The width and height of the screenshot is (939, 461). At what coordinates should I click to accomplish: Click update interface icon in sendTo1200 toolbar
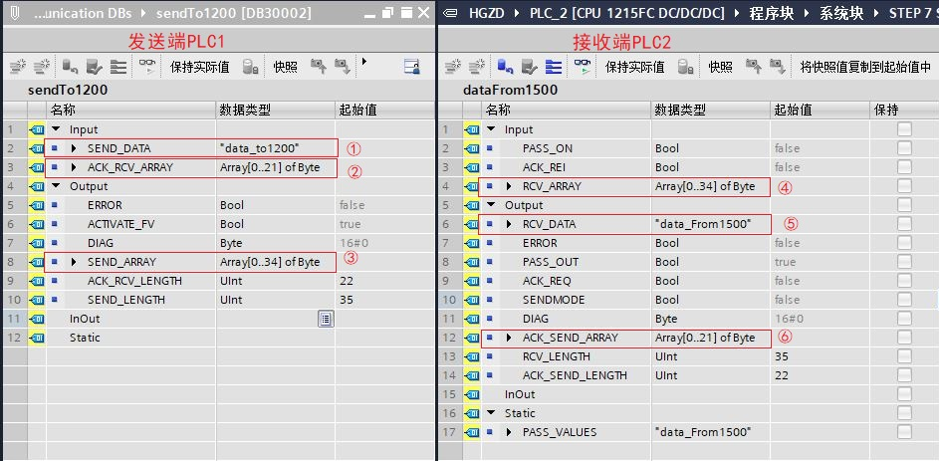pyautogui.click(x=95, y=67)
